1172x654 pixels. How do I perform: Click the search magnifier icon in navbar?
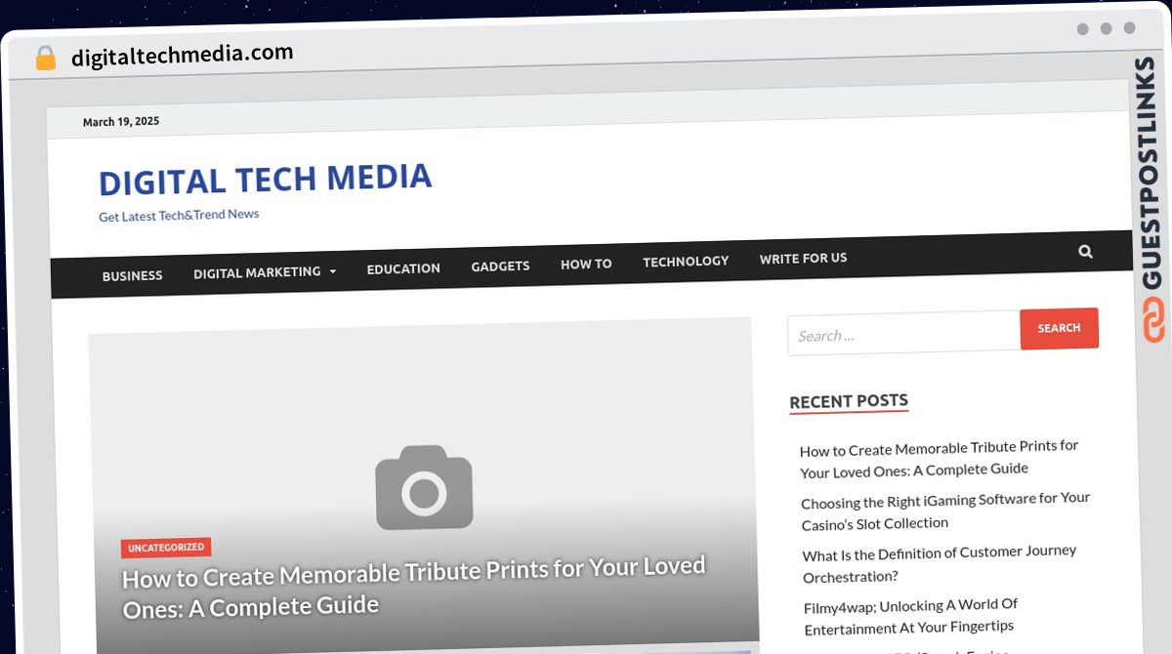(1085, 252)
